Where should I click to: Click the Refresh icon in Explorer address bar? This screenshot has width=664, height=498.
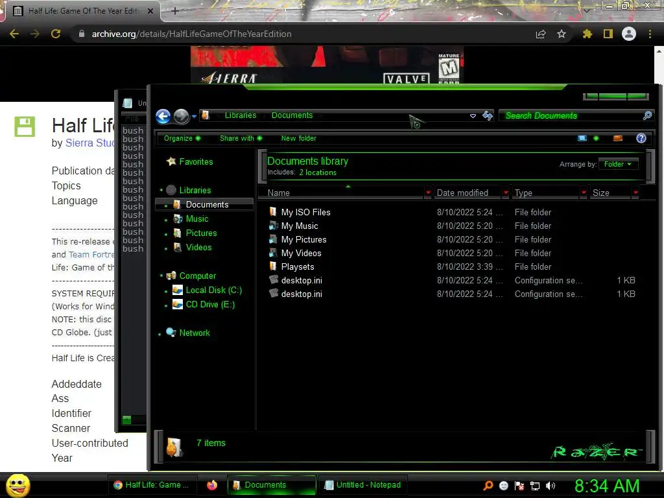tap(488, 115)
